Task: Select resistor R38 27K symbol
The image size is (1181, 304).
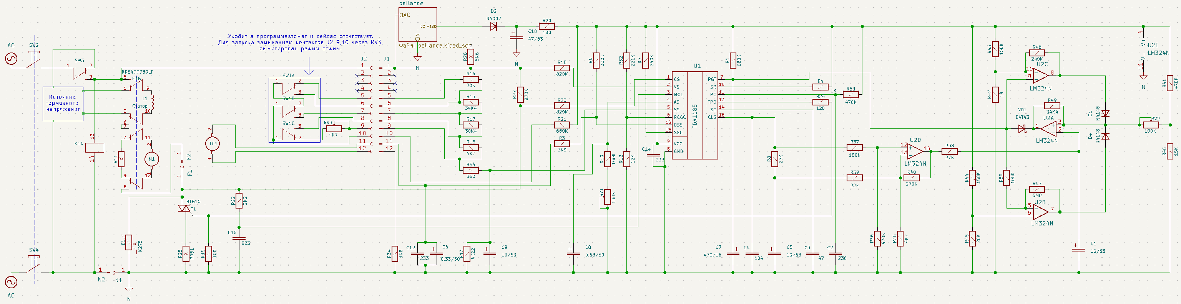Action: (x=949, y=151)
